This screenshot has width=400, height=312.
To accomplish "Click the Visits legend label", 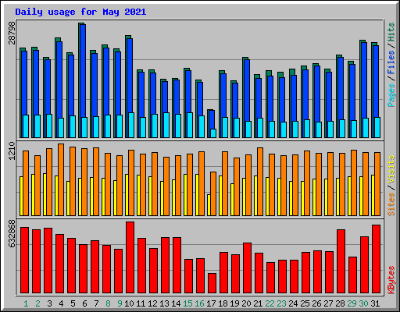I will click(x=391, y=169).
